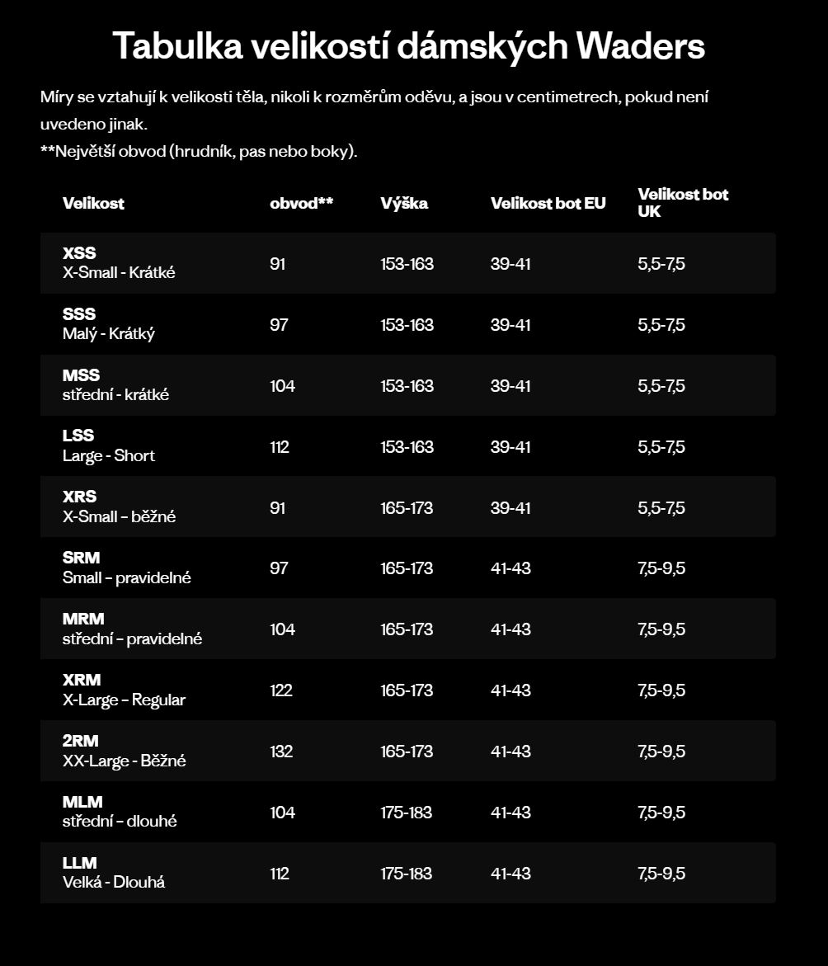This screenshot has width=828, height=966.
Task: Click the circumference value 122 in XRM row
Action: pyautogui.click(x=281, y=690)
